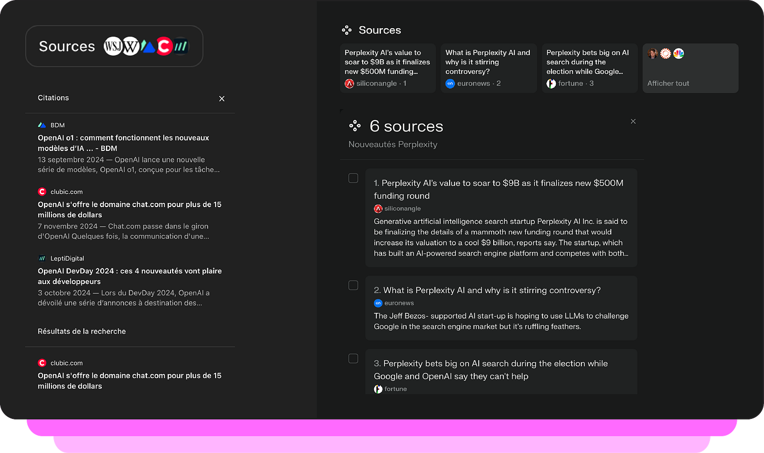Open chat.com article under Résultats de la recherche
Image resolution: width=764 pixels, height=453 pixels.
(130, 381)
